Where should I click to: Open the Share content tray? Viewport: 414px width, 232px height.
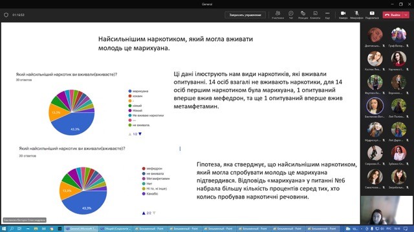point(372,15)
